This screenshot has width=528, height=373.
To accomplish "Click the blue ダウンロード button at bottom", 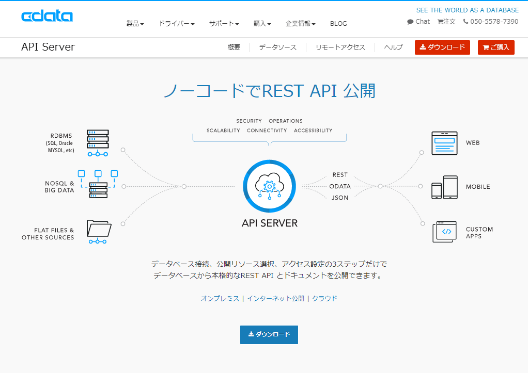I will pos(269,335).
